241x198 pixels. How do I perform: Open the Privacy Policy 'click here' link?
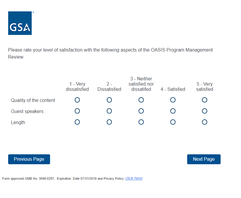point(134,178)
